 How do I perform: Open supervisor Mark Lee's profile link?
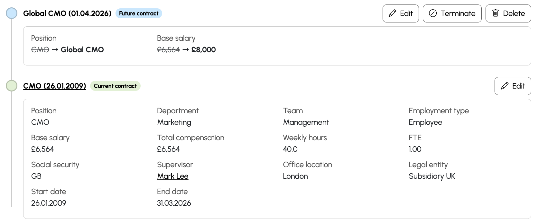point(173,176)
